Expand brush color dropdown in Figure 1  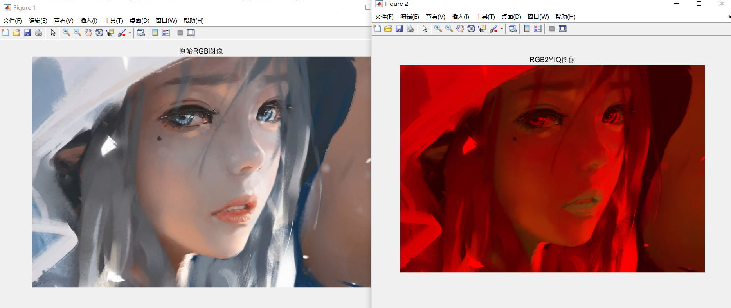130,32
